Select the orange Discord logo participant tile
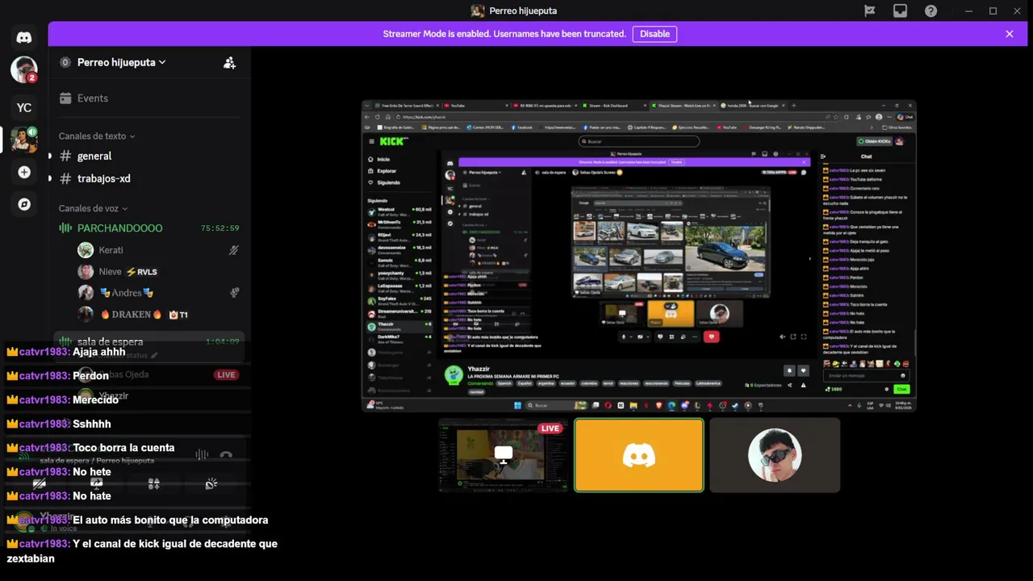Screen dimensions: 1033x581 click(x=639, y=455)
